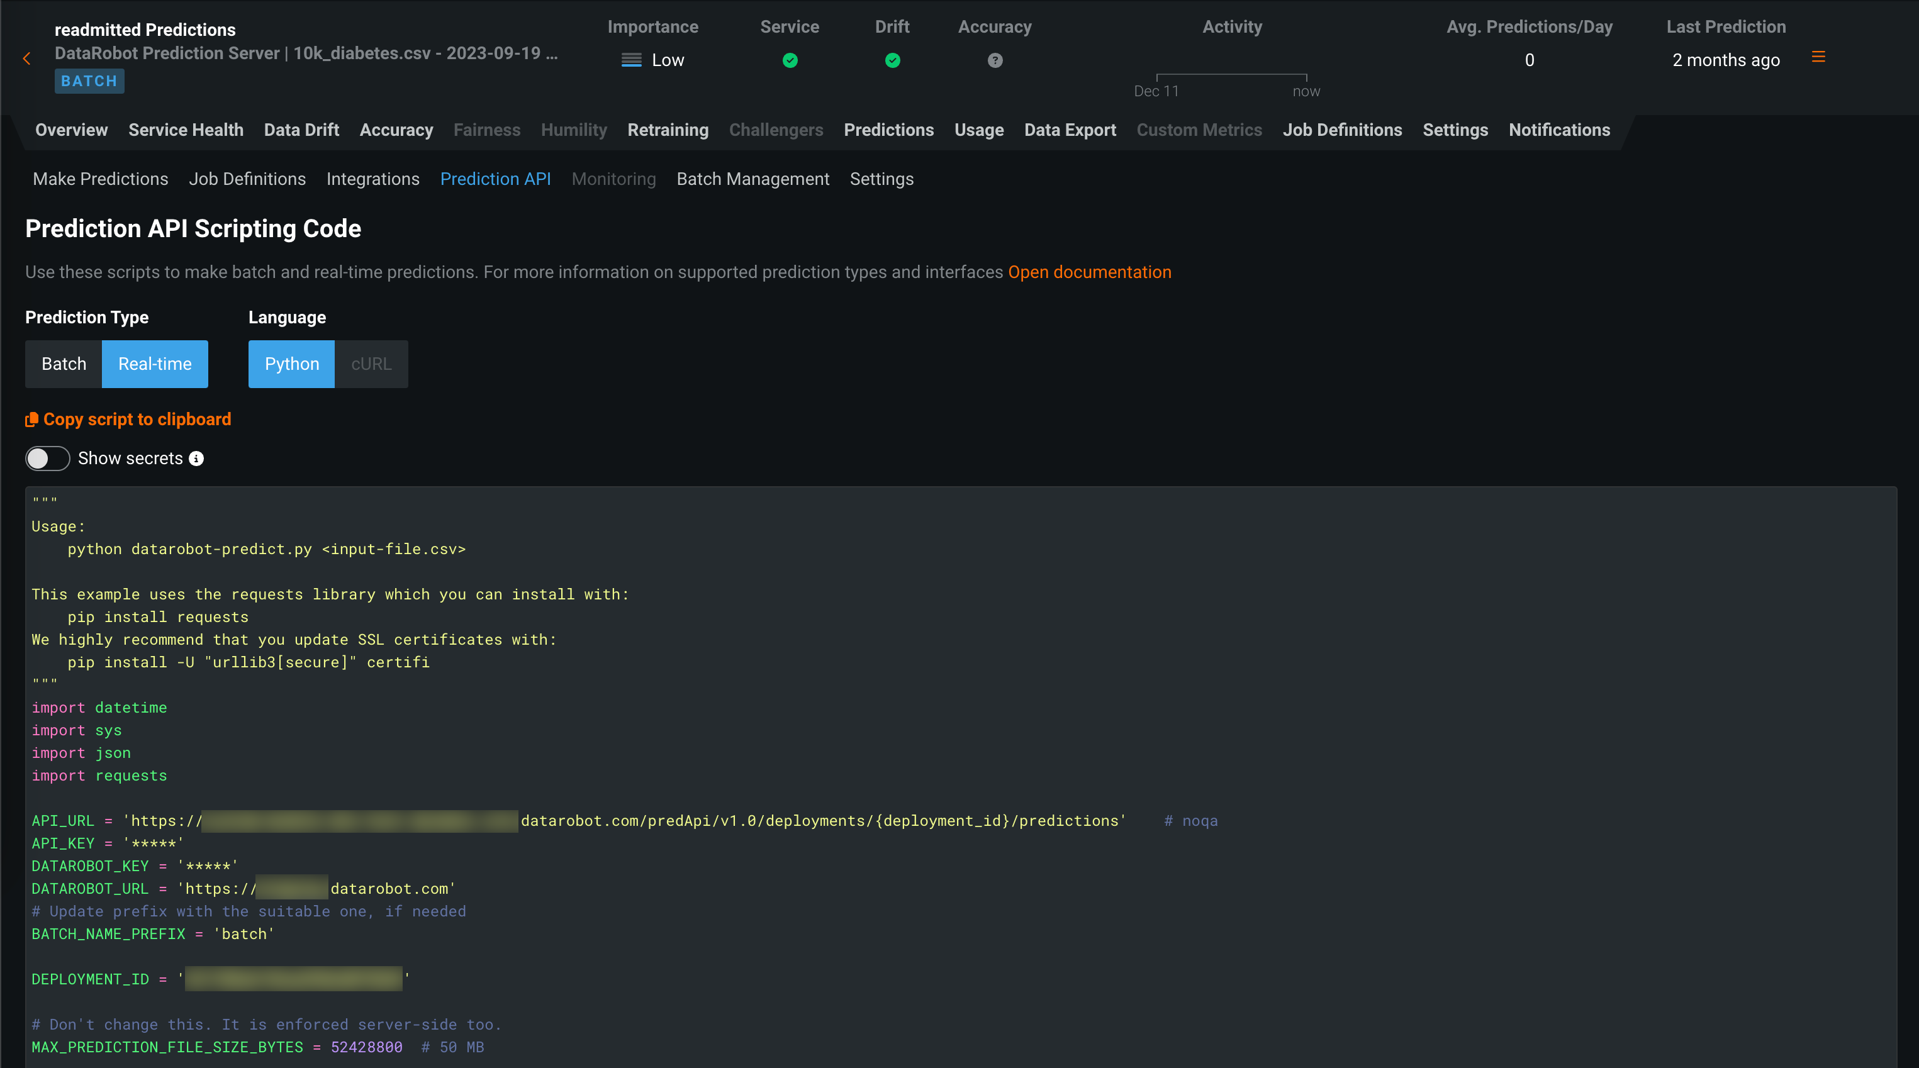This screenshot has height=1068, width=1919.
Task: Select Batch prediction type
Action: click(64, 364)
